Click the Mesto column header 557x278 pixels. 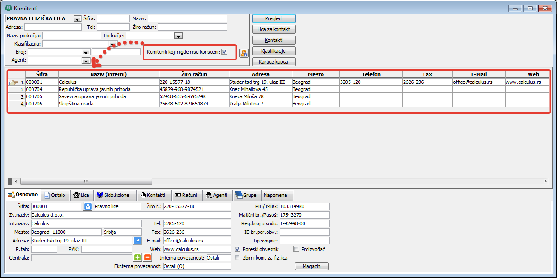click(316, 74)
